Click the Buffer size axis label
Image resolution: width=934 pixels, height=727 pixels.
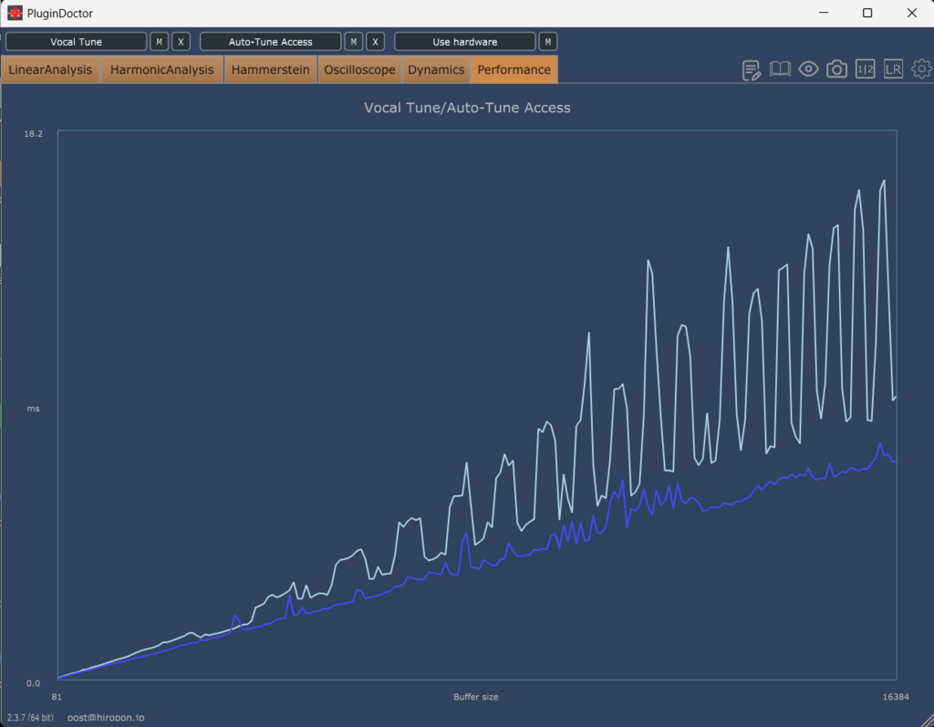tap(476, 697)
